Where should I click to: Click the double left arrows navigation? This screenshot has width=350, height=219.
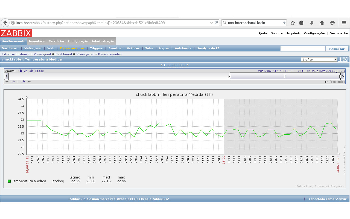pyautogui.click(x=7, y=82)
